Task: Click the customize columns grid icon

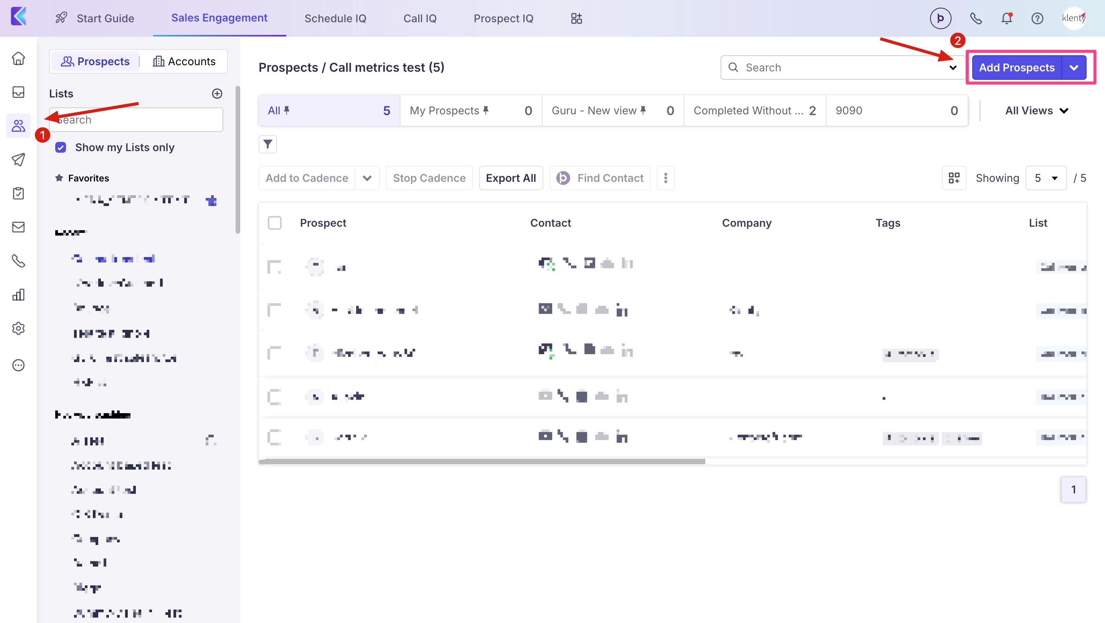Action: pos(953,178)
